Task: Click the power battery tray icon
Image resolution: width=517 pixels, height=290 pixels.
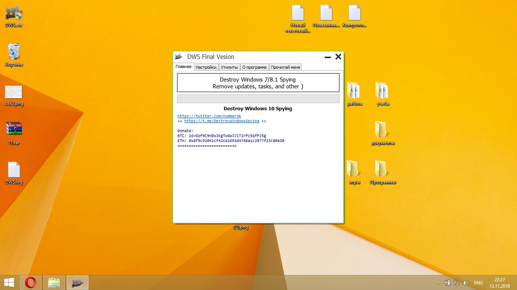Action: click(x=448, y=283)
